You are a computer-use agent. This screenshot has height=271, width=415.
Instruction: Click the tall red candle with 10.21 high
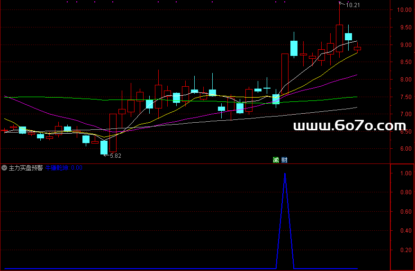[339, 38]
